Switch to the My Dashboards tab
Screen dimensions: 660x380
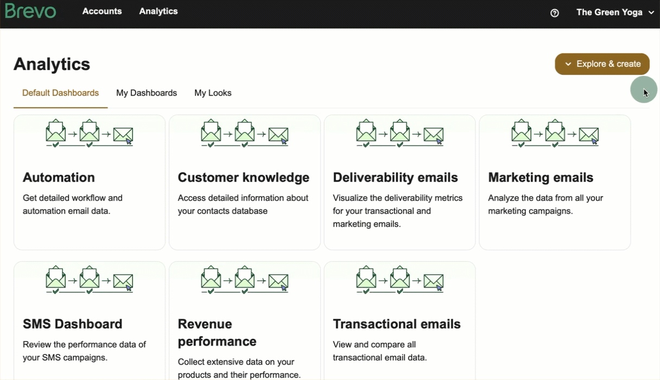[x=146, y=93]
